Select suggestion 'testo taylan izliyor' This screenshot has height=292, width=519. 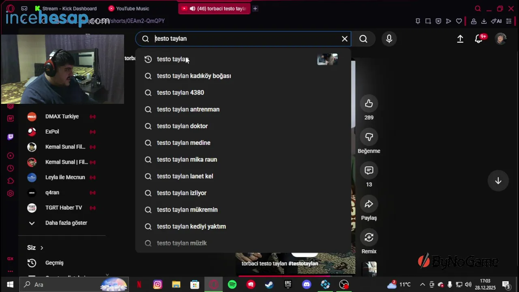[x=243, y=193]
